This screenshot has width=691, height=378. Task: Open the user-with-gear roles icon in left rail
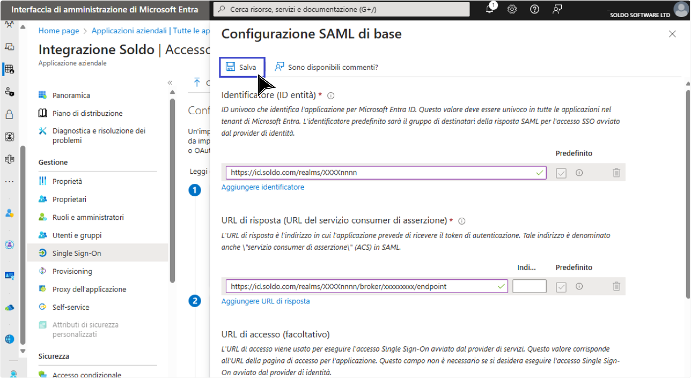click(9, 92)
